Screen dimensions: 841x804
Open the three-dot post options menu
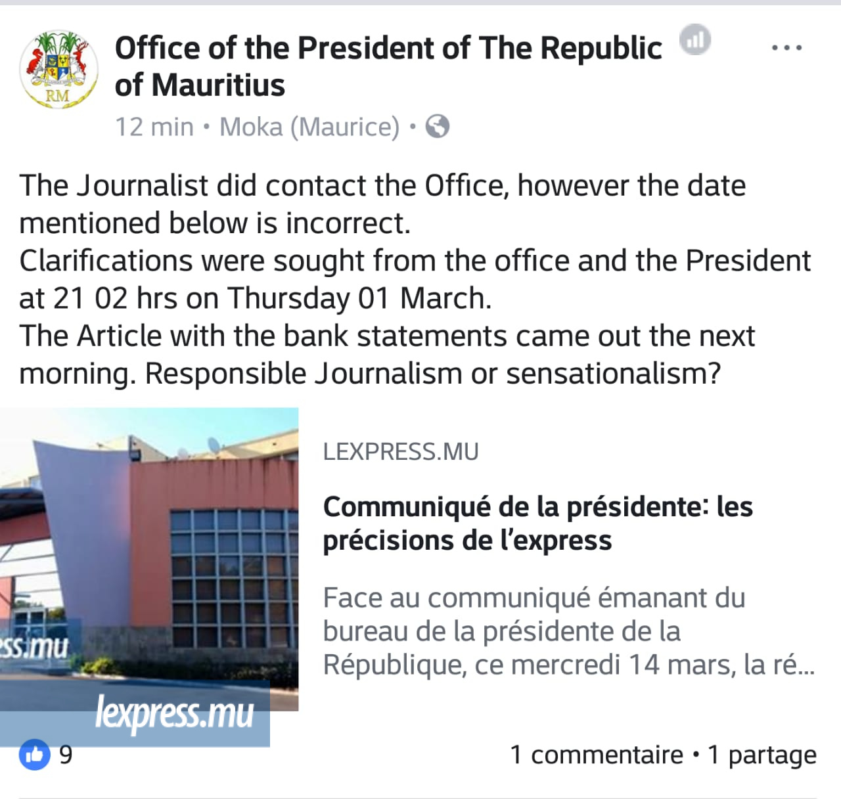point(786,48)
